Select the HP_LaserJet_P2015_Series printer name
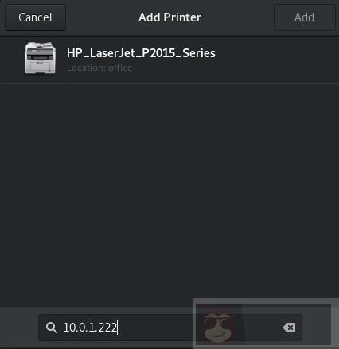The height and width of the screenshot is (349, 339). (x=141, y=53)
